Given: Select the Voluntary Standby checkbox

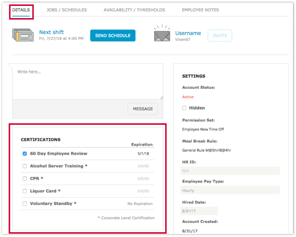Looking at the screenshot, I should (x=25, y=204).
